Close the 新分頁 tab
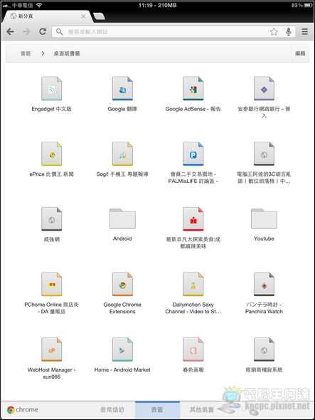This screenshot has width=315, height=420. point(83,16)
